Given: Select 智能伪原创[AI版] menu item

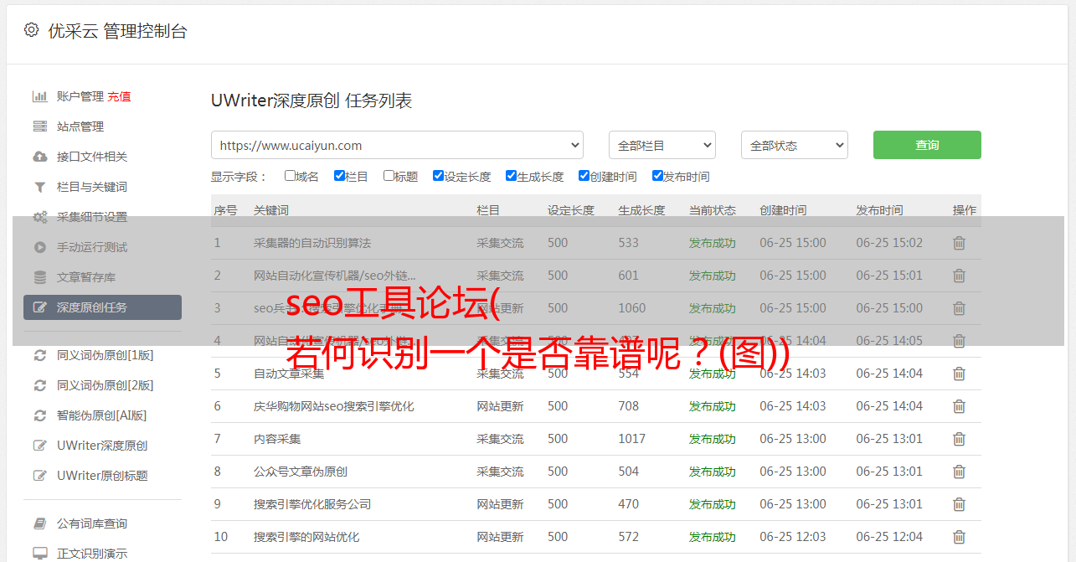Looking at the screenshot, I should pyautogui.click(x=101, y=415).
